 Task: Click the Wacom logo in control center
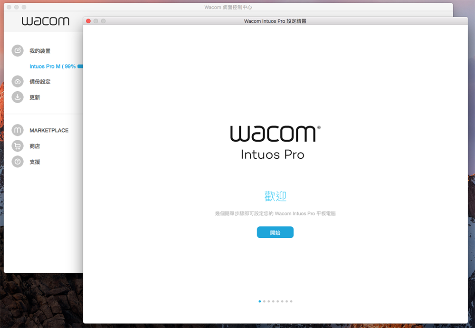(x=46, y=21)
